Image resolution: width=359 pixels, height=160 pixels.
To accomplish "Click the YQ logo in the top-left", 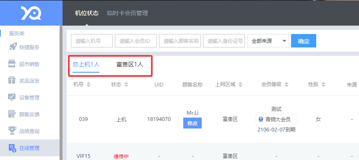I will [31, 13].
